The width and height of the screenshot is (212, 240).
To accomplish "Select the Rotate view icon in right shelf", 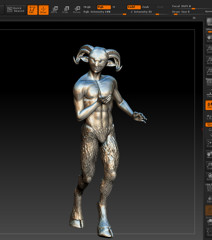I will pyautogui.click(x=209, y=177).
